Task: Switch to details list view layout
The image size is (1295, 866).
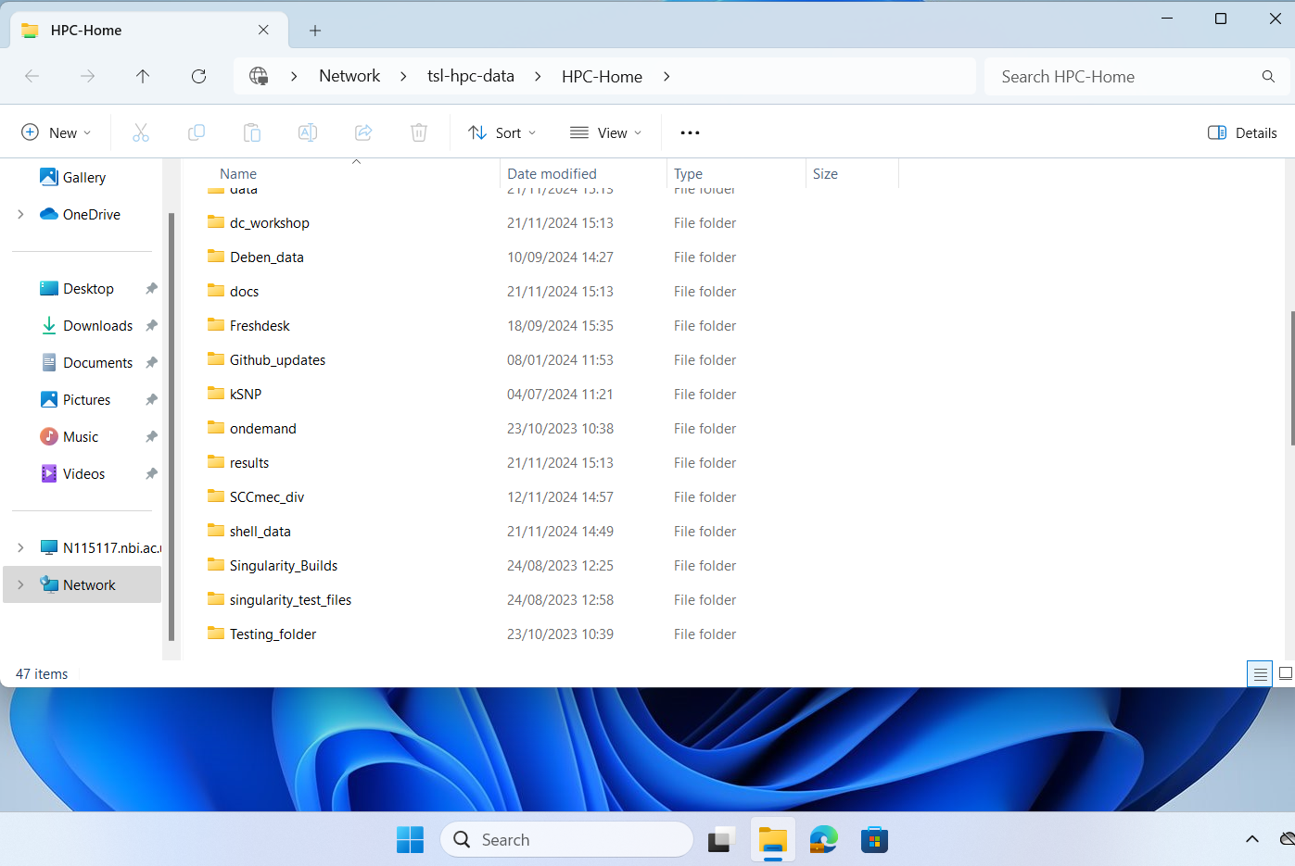Action: 1260,674
